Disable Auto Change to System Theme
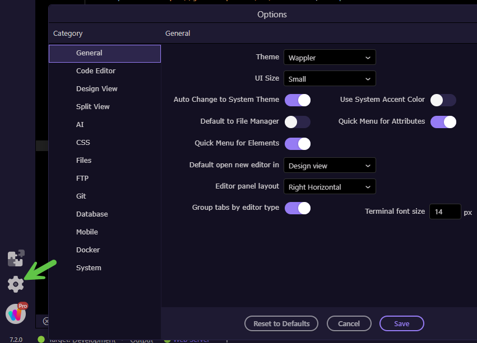Image resolution: width=477 pixels, height=343 pixels. click(297, 100)
